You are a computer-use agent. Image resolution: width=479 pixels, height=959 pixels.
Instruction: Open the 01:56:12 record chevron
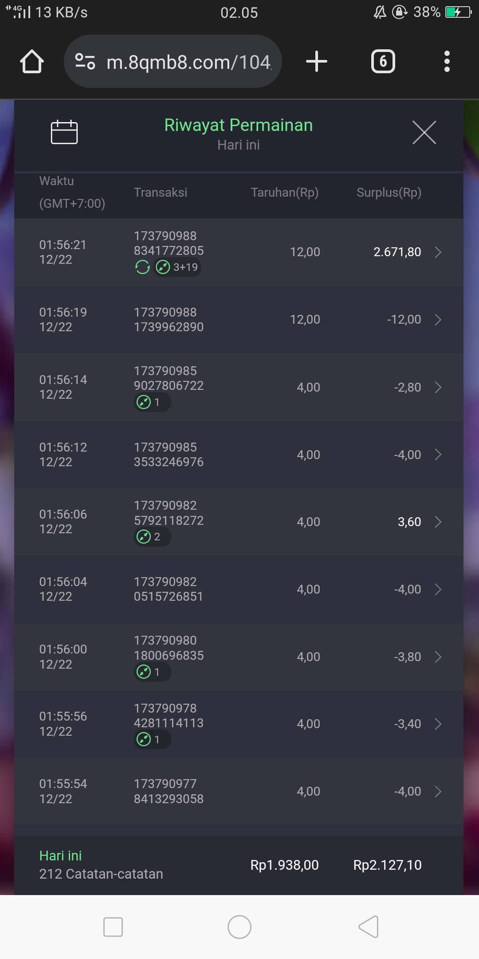(x=438, y=455)
